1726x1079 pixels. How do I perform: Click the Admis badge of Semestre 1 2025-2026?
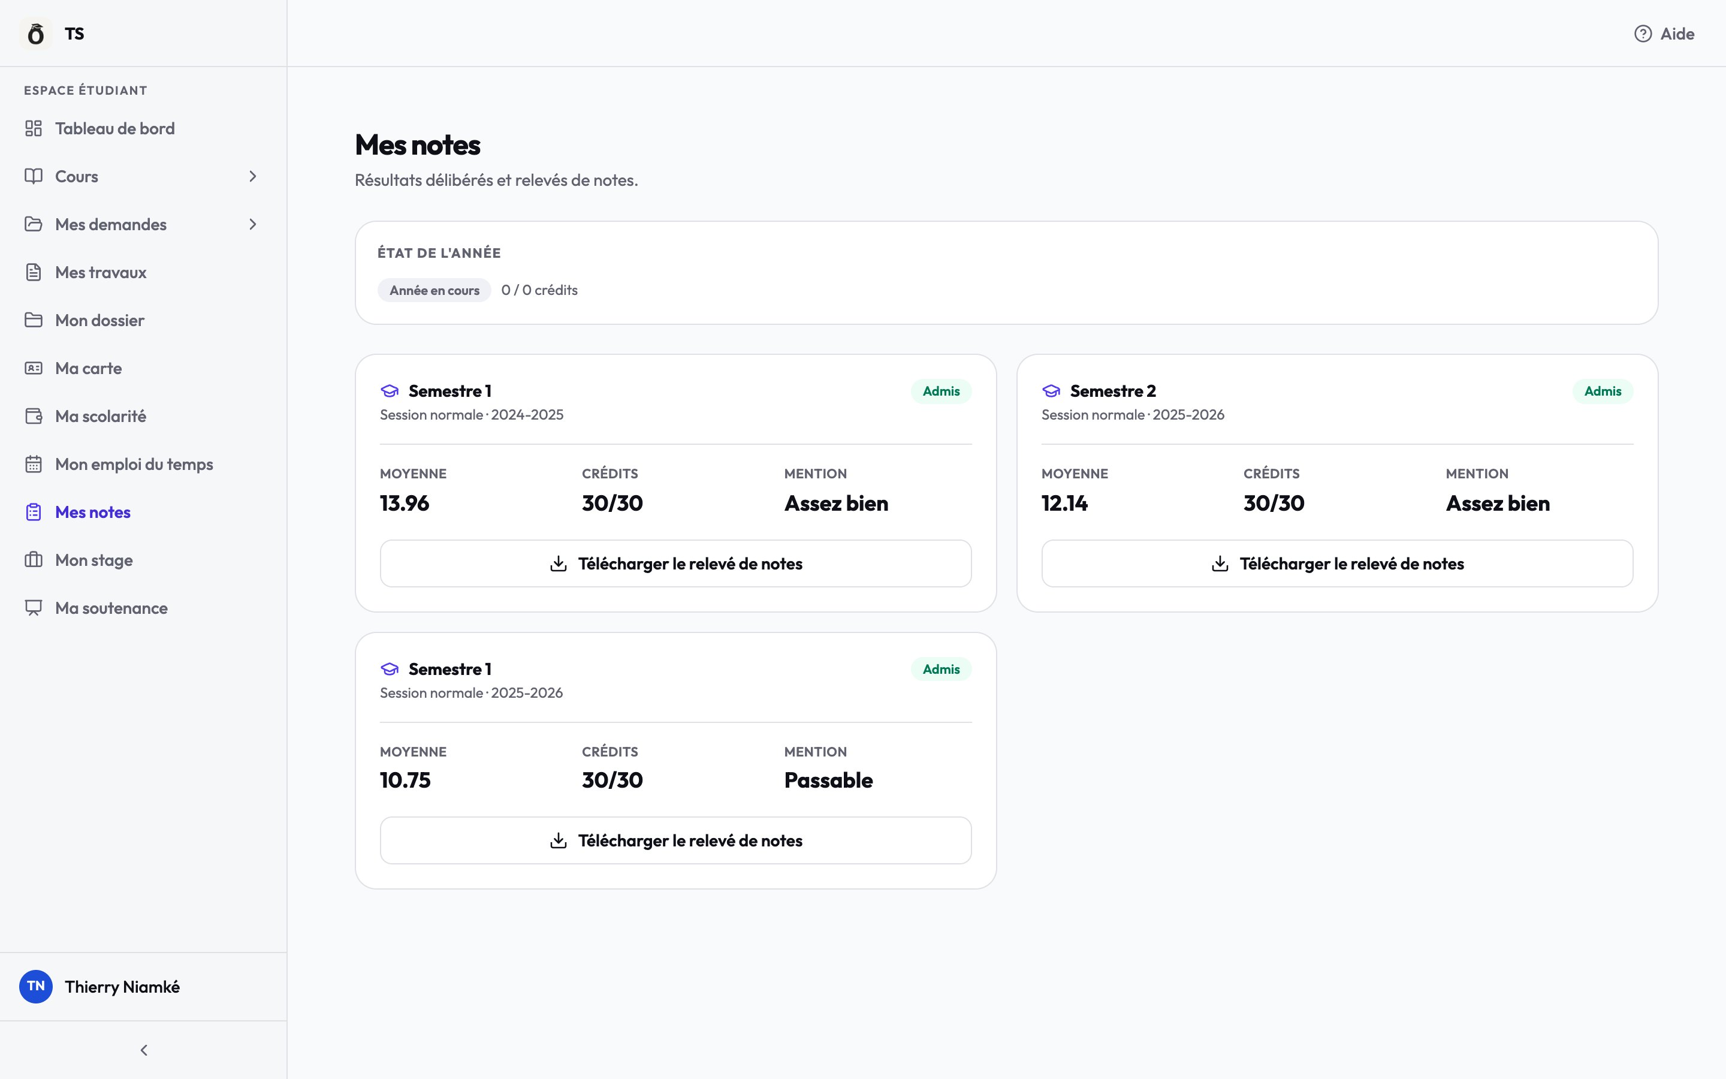click(941, 670)
